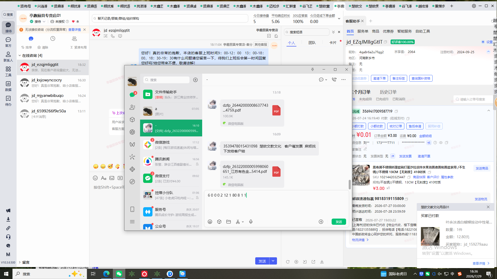Viewport: 497px width, 279px height.
Task: Click the folder send-file icon in WeChat
Action: (229, 222)
